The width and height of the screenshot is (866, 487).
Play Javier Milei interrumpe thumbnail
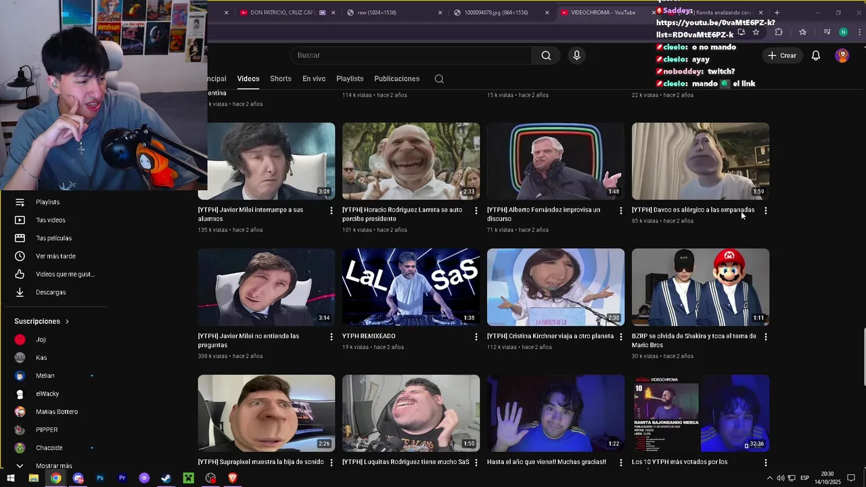tap(267, 161)
